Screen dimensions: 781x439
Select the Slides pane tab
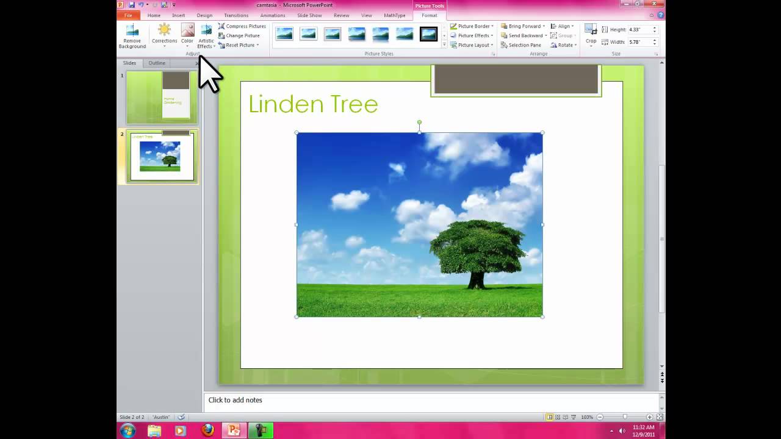coord(129,63)
